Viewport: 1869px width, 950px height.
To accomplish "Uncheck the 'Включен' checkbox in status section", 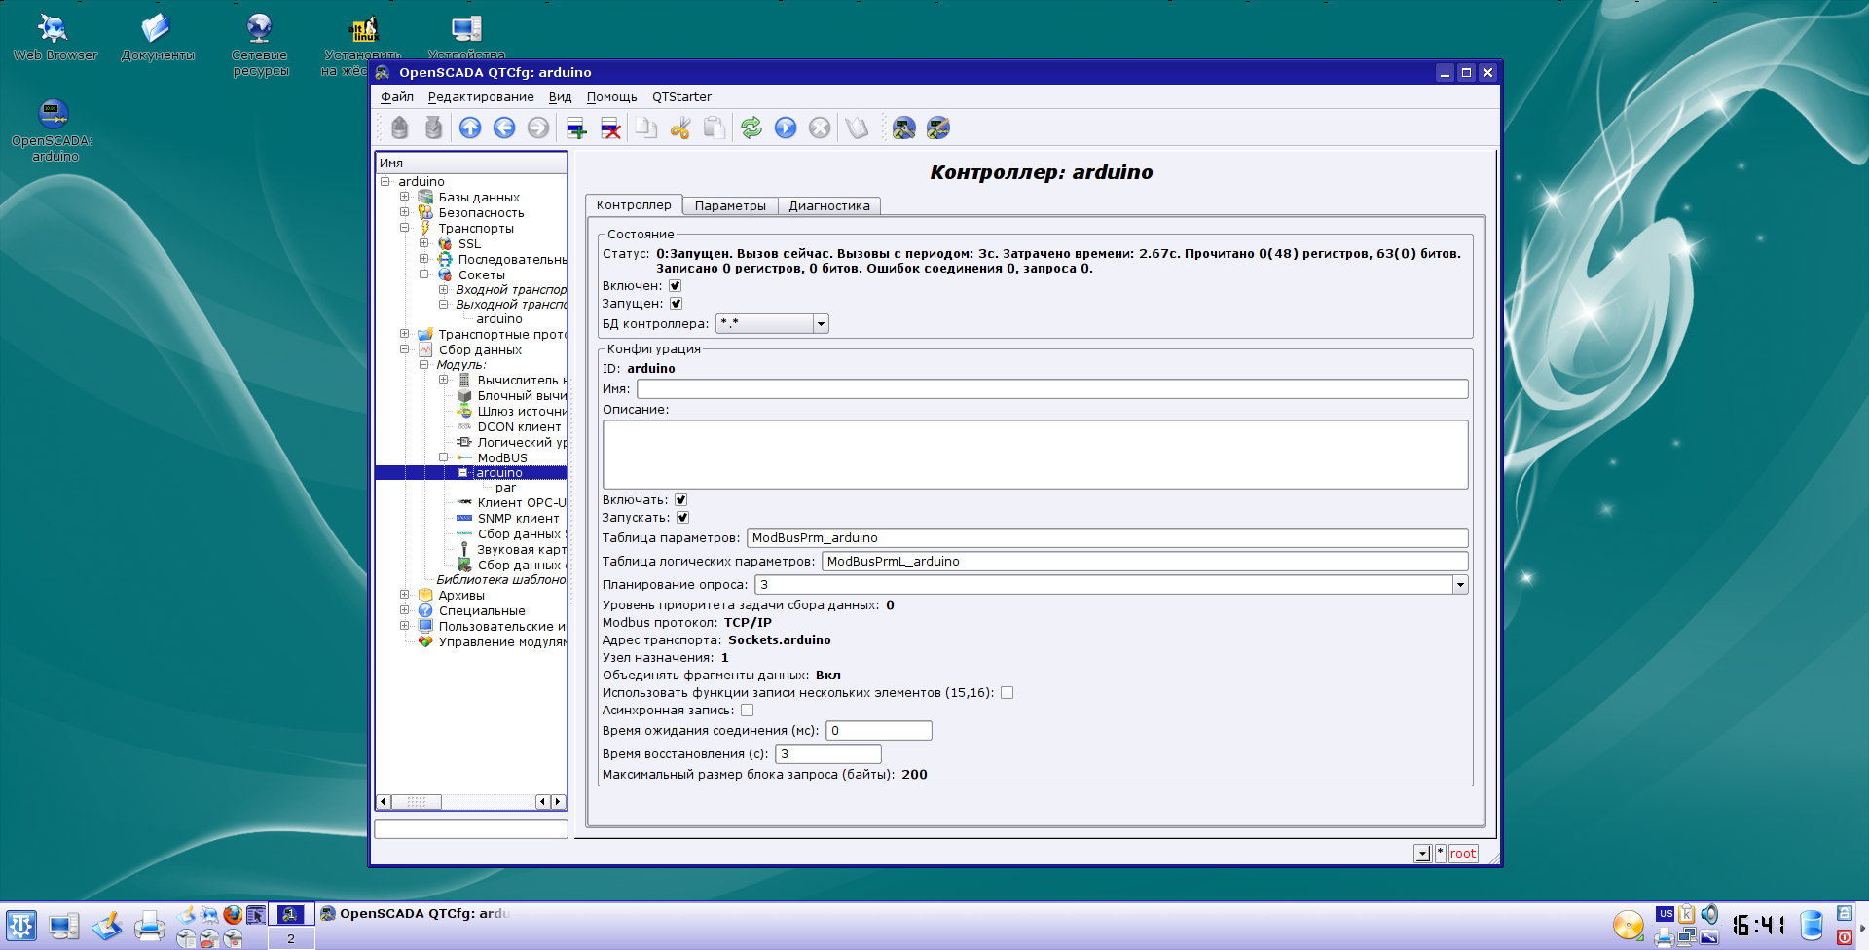I will 676,286.
